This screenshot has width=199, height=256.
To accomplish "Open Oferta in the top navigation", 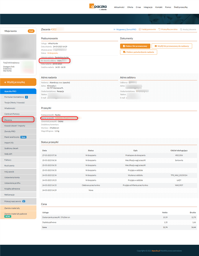I will tap(130, 7).
